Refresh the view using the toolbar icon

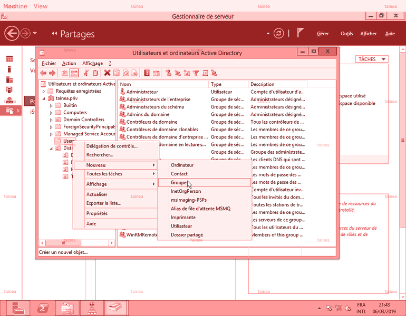[x=125, y=73]
